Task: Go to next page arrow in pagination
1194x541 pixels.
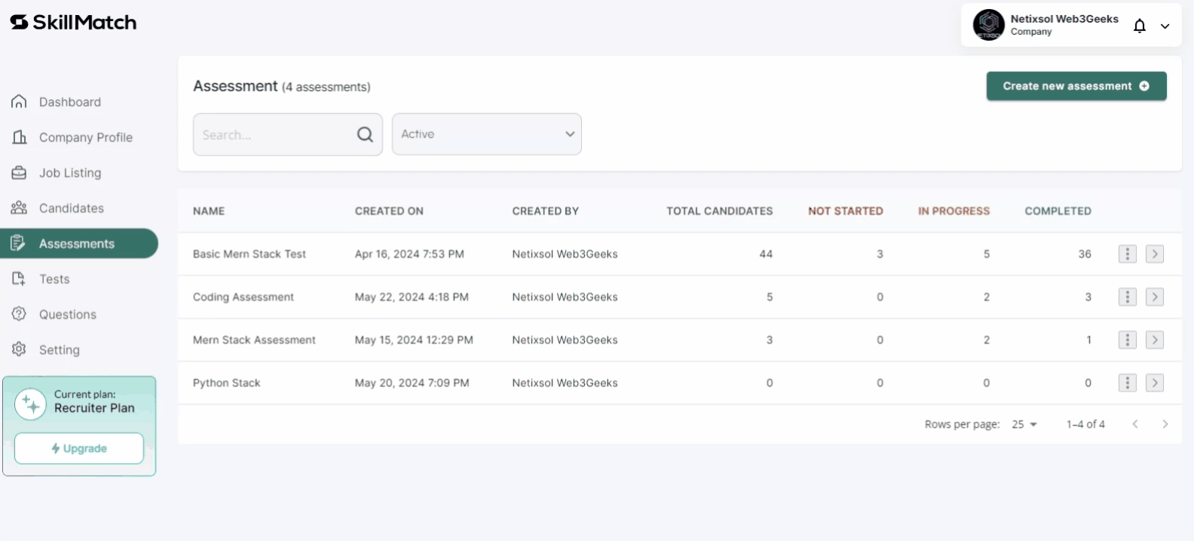Action: click(1165, 424)
